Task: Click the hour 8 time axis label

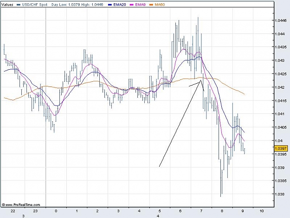Action: pyautogui.click(x=222, y=211)
